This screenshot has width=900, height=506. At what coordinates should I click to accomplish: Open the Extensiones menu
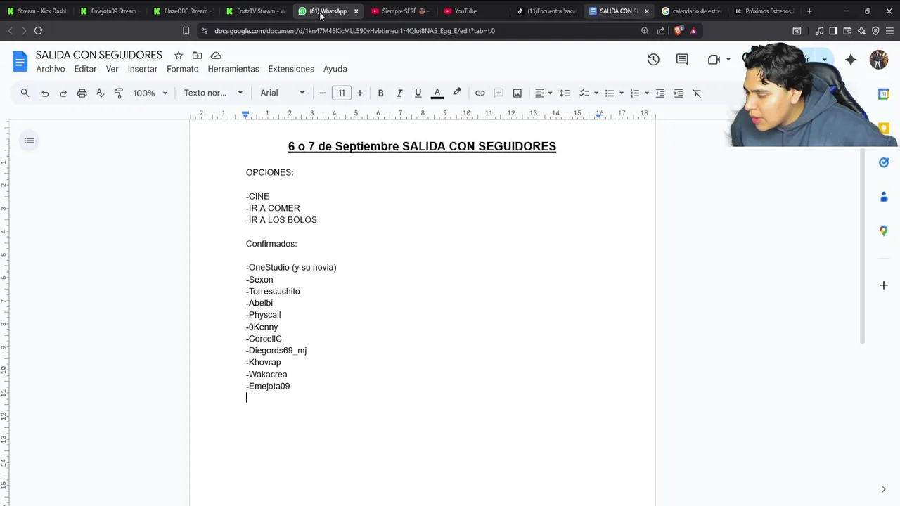tap(291, 69)
